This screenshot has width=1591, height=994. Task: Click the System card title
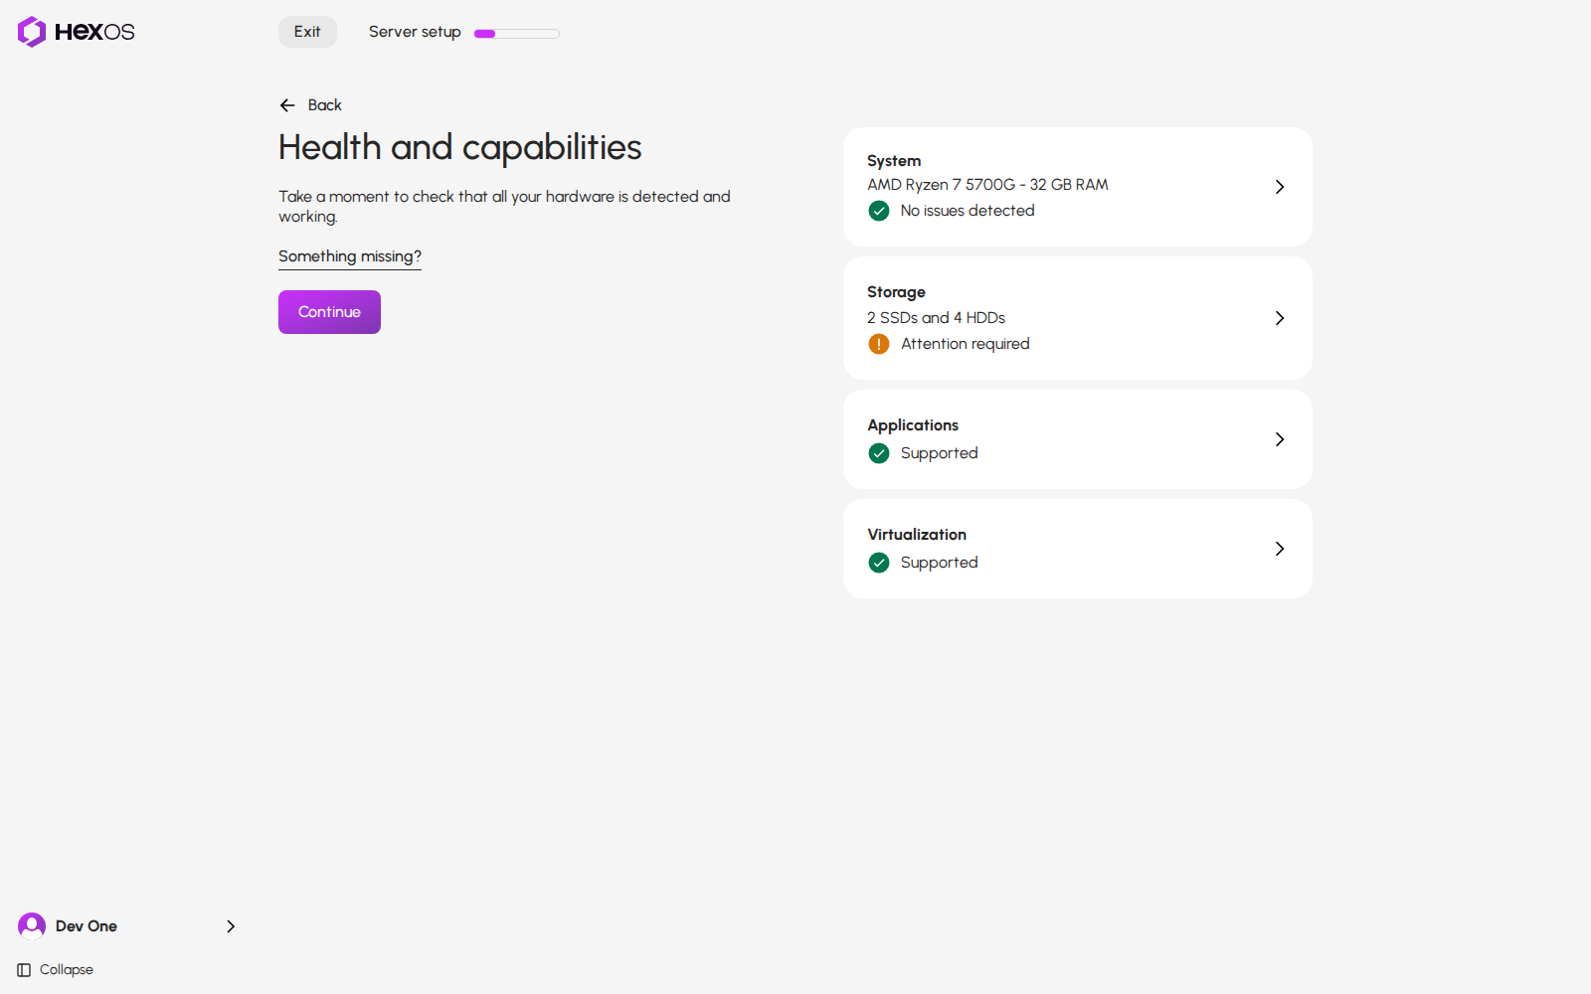point(894,161)
